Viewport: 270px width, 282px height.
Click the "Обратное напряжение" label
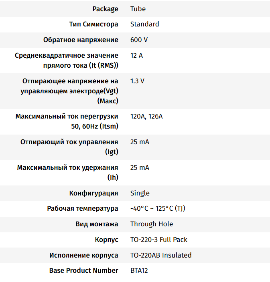click(x=81, y=40)
